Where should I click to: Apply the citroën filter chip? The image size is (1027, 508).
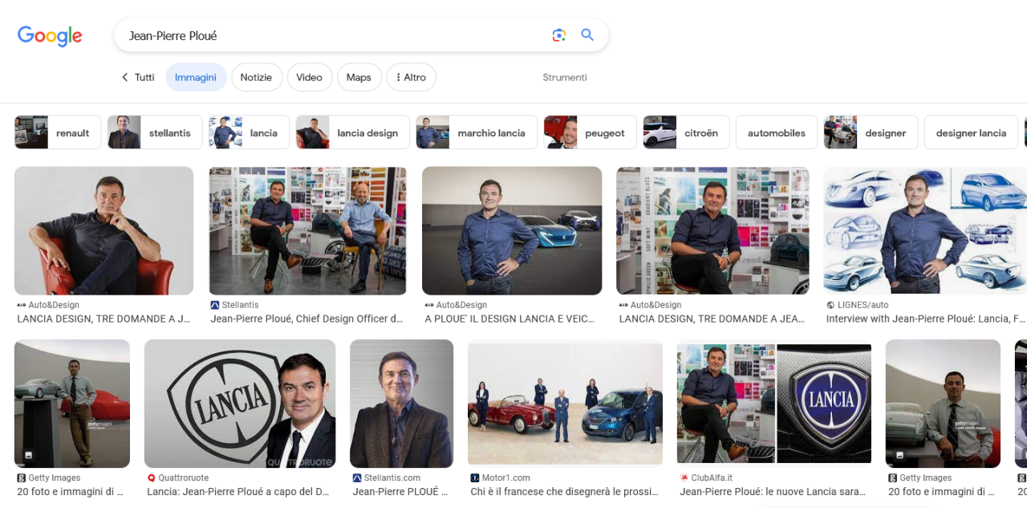[687, 132]
